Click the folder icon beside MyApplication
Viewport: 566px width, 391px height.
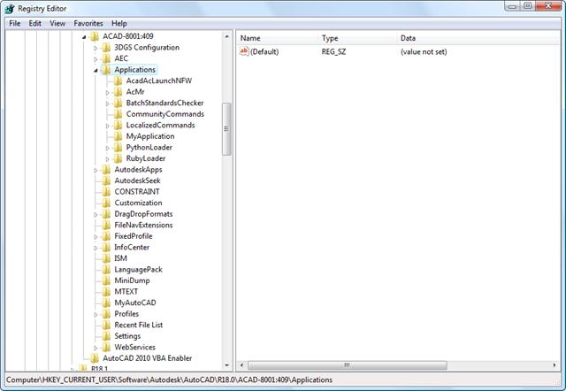[119, 136]
